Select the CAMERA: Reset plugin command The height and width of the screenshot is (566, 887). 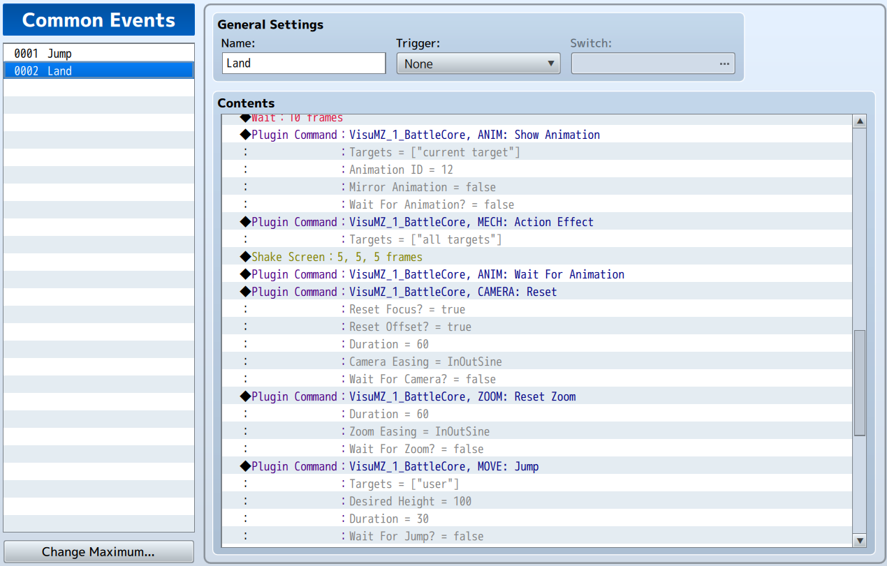point(537,292)
